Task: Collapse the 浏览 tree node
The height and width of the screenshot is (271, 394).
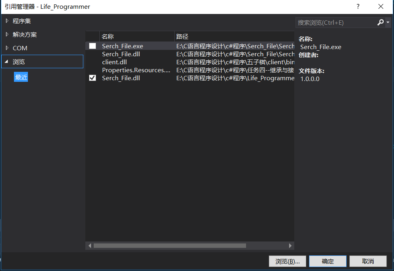Action: (6, 61)
